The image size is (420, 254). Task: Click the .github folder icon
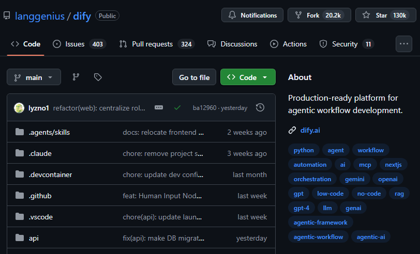tap(20, 195)
